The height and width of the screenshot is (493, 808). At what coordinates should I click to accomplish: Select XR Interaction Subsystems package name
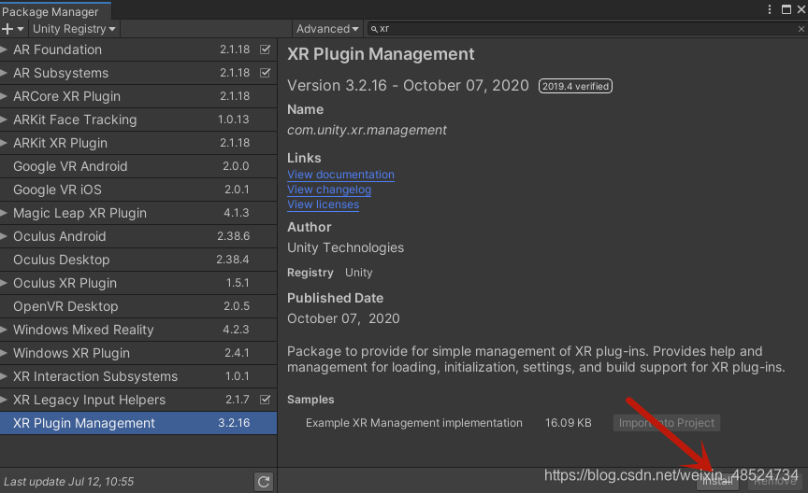tap(95, 376)
